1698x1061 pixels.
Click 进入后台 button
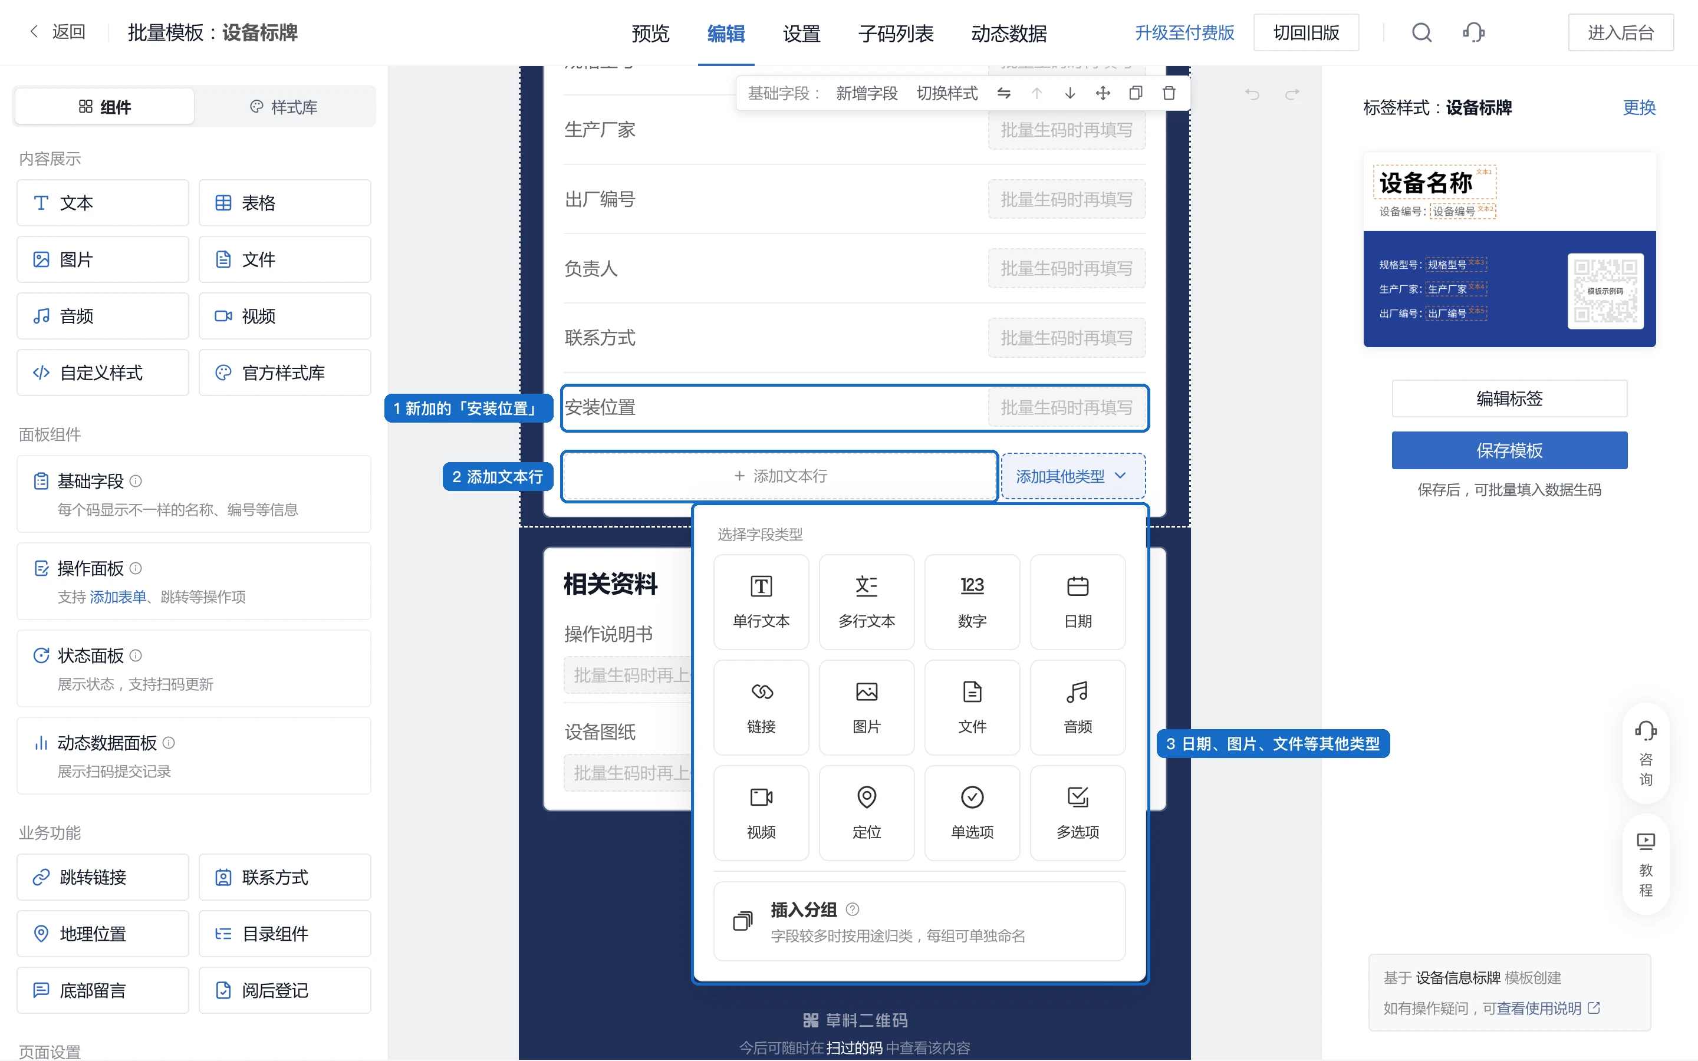(x=1621, y=32)
